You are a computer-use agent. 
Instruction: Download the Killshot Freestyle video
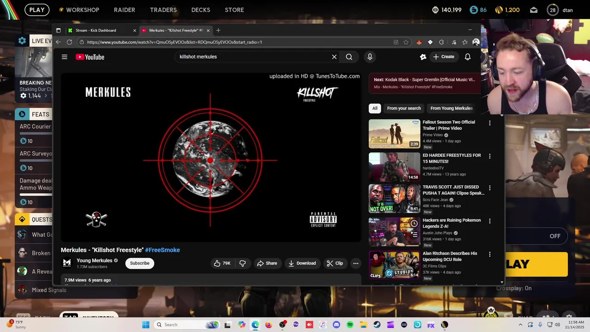[x=302, y=263]
